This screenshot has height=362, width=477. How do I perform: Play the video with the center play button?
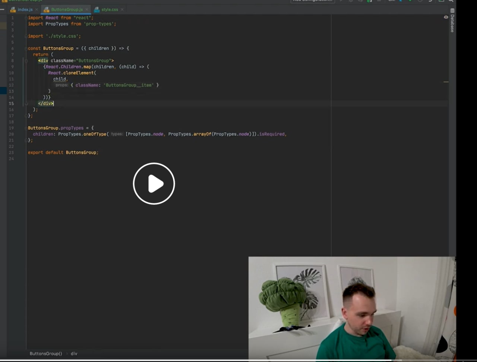tap(154, 184)
